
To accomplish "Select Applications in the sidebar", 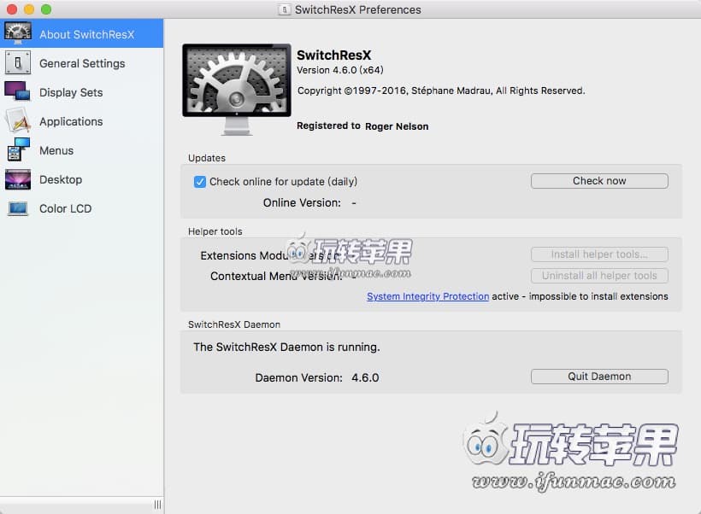I will point(82,121).
